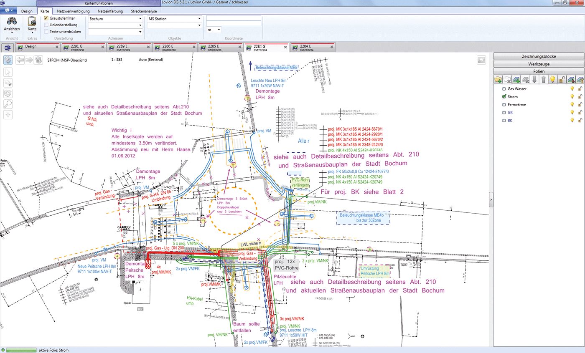Open the magnifier zoom tool
The image size is (585, 353).
(x=8, y=104)
